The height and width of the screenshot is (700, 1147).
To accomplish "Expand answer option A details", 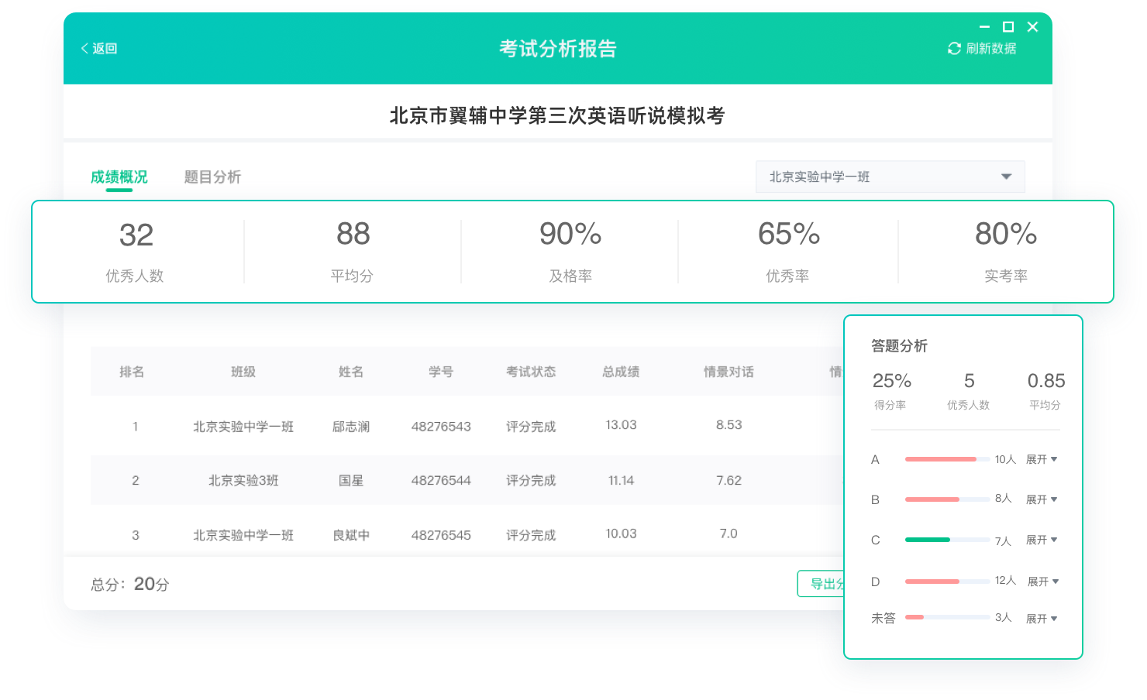I will (1042, 459).
